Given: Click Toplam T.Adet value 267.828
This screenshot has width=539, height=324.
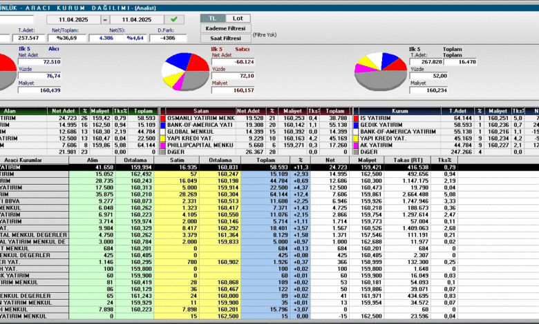Looking at the screenshot, I should (426, 62).
